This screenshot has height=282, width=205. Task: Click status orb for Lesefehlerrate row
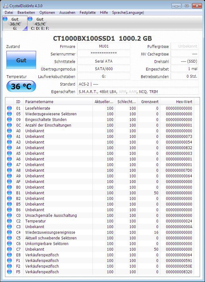pyautogui.click(x=9, y=108)
